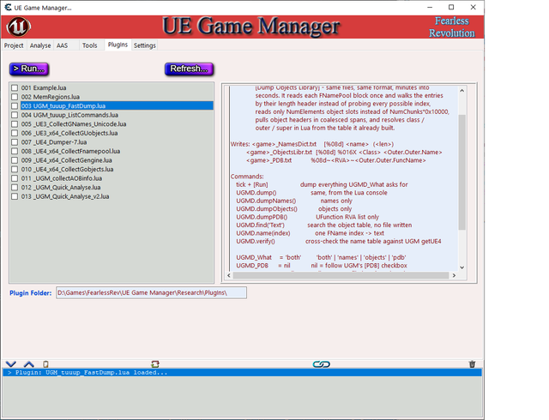Tick the checkbox for 009 _UE4_x64_CollectGengine.lua

tap(15, 160)
